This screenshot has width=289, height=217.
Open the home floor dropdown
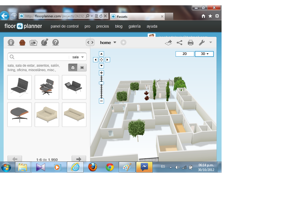point(108,43)
